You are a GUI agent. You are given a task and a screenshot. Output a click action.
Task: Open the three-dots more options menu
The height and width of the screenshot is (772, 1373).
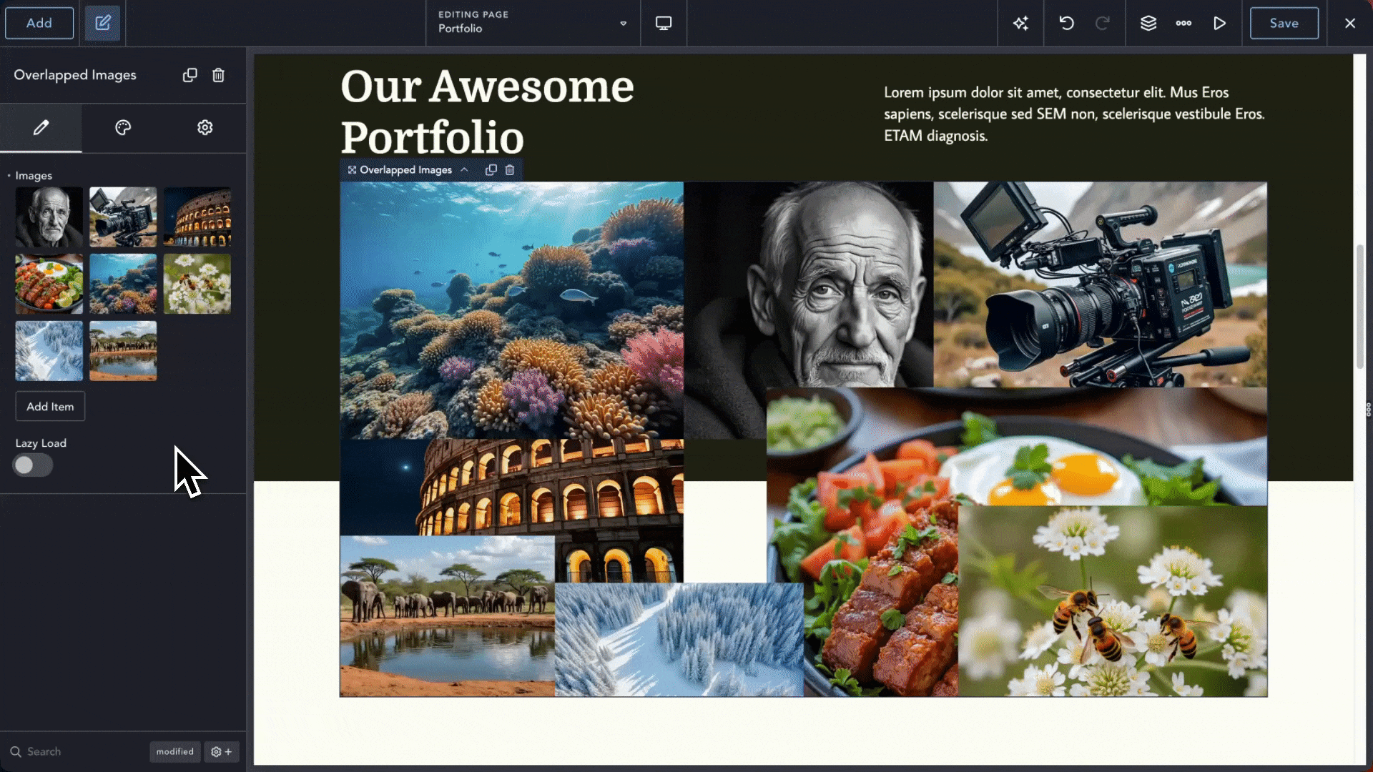pos(1183,24)
